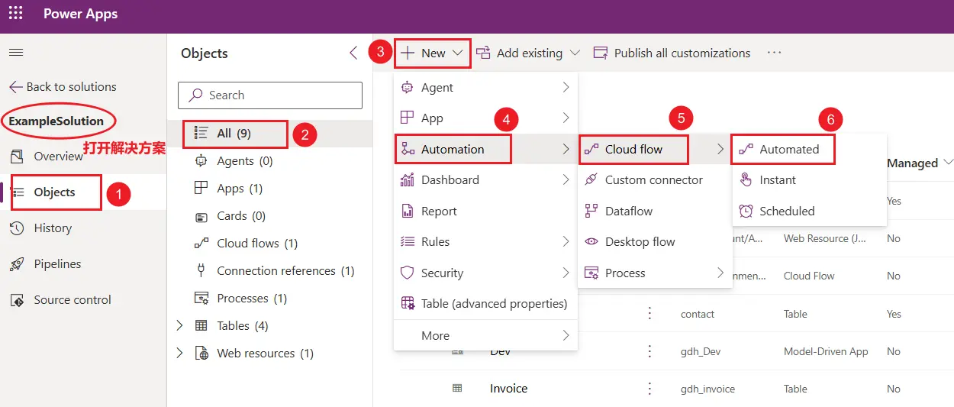Click the Instant touch icon
The image size is (954, 407).
coord(746,179)
